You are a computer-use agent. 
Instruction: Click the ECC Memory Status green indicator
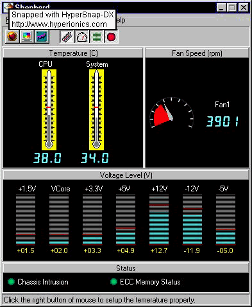[x=113, y=282]
